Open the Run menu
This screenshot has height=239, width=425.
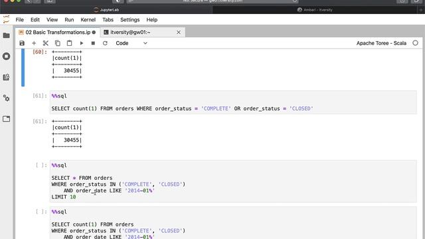pyautogui.click(x=69, y=20)
